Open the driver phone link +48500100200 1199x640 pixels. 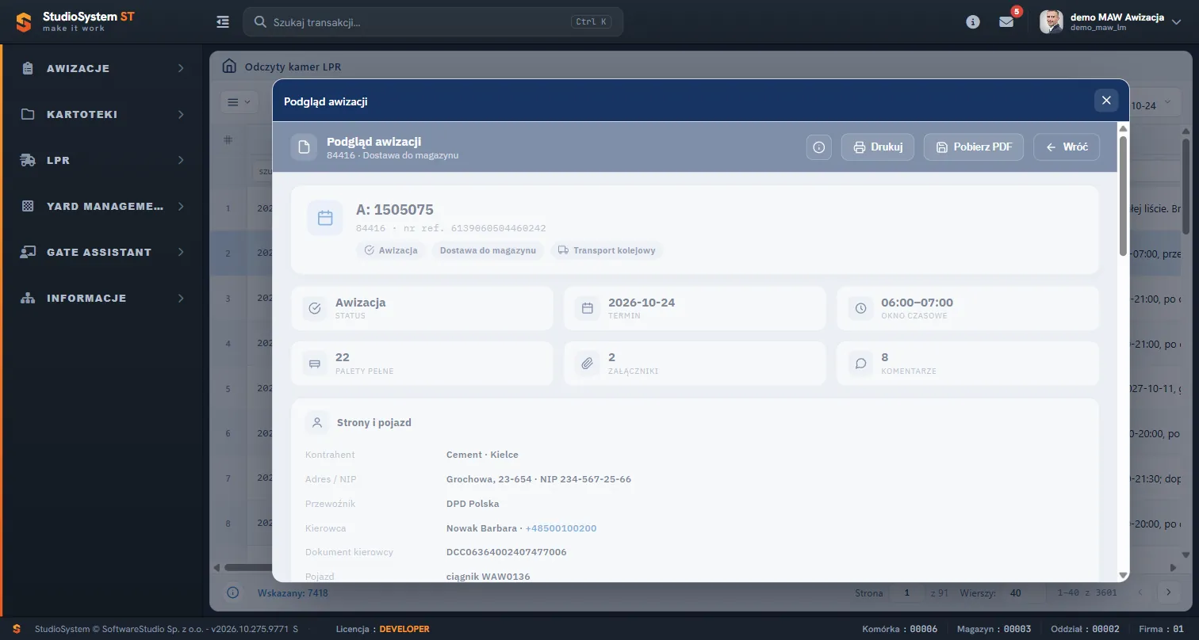pos(561,528)
